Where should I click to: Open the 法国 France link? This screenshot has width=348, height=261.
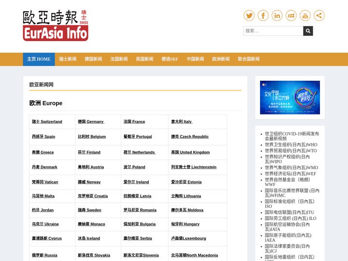[134, 122]
